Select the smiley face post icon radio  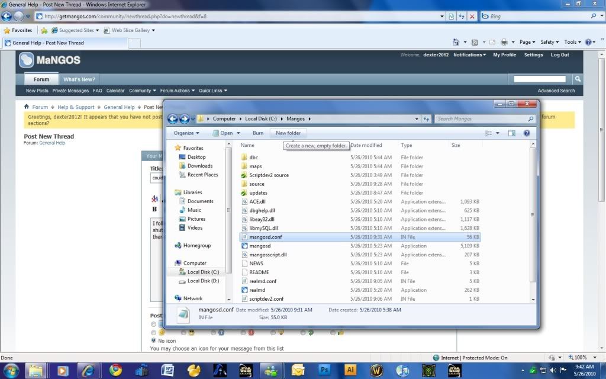coord(153,333)
